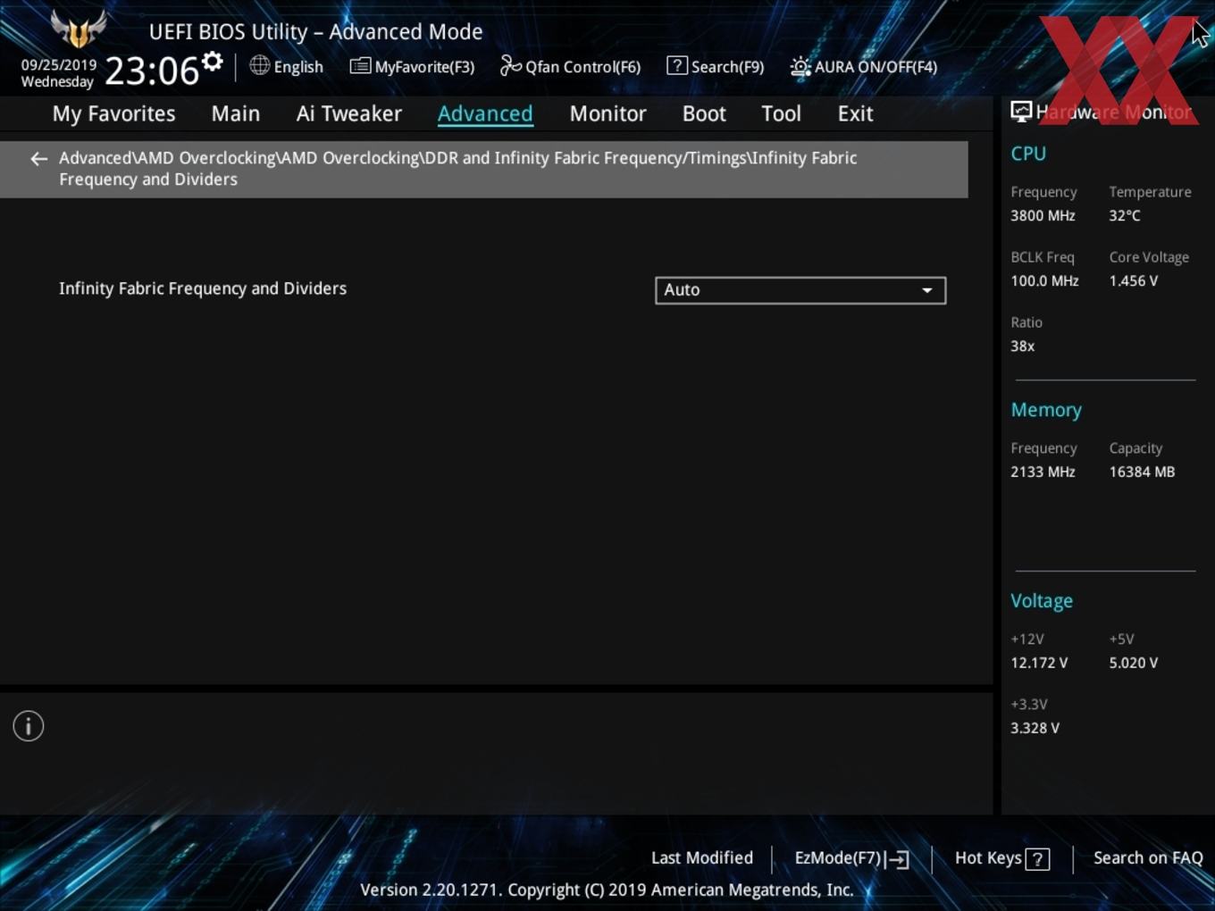Image resolution: width=1215 pixels, height=911 pixels.
Task: Click the globe language icon
Action: tap(259, 65)
